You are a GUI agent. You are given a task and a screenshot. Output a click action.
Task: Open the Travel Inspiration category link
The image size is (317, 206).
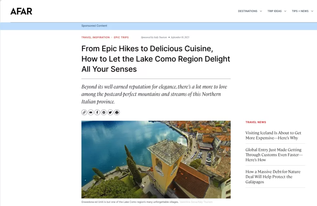[x=95, y=37]
